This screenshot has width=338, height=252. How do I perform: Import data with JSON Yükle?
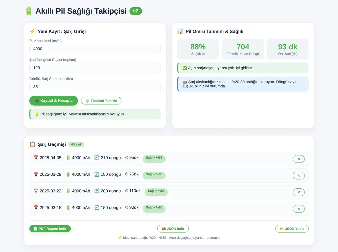(292, 229)
